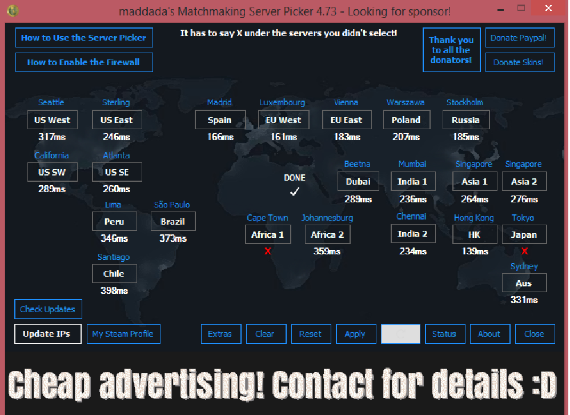Viewport: 570px width, 415px height.
Task: Open How to Use the Server Picker
Action: click(84, 38)
